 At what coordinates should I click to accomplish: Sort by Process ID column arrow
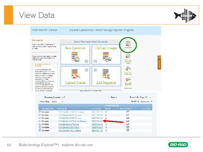point(102,109)
